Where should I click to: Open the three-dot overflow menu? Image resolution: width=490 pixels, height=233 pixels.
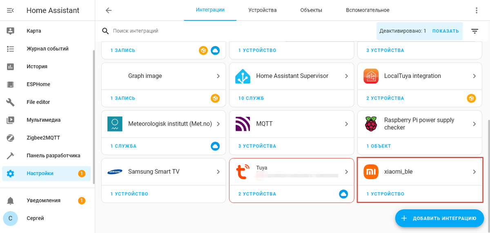pyautogui.click(x=476, y=11)
